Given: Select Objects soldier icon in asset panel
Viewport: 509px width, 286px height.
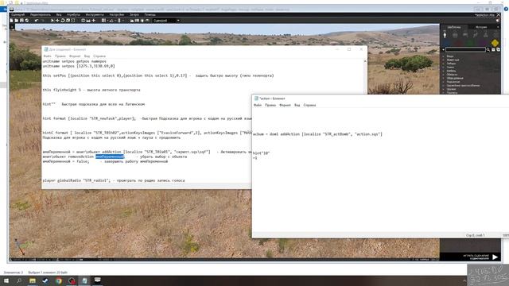Looking at the screenshot, I should [x=445, y=35].
